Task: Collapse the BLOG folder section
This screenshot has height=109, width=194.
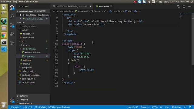Action: point(33,22)
